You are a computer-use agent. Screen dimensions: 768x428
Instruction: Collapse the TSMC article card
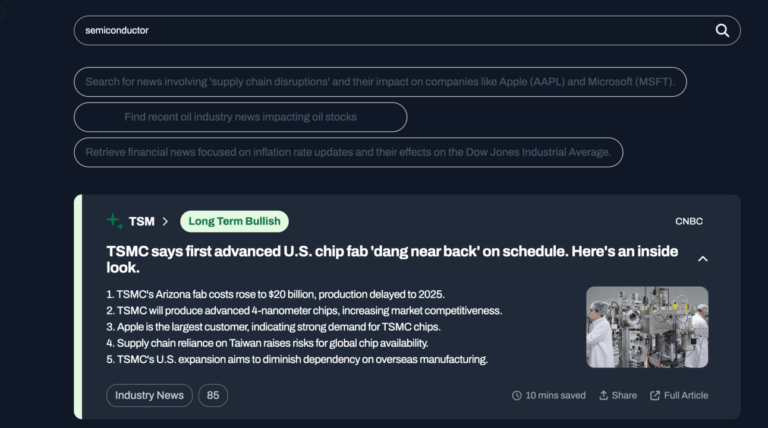[x=703, y=259]
